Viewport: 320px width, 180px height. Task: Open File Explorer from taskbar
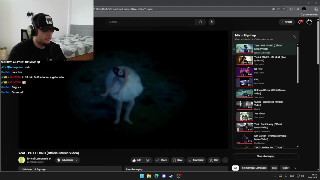click(x=149, y=176)
